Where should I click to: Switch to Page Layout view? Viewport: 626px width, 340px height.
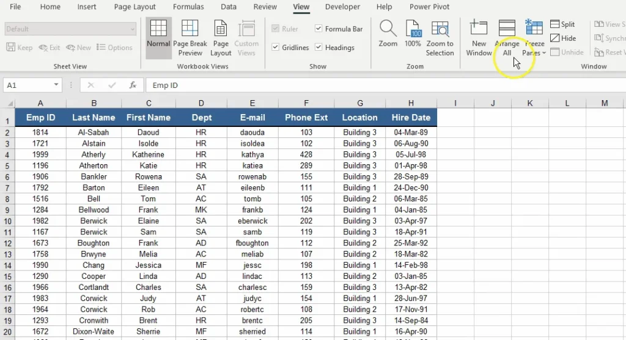(220, 38)
